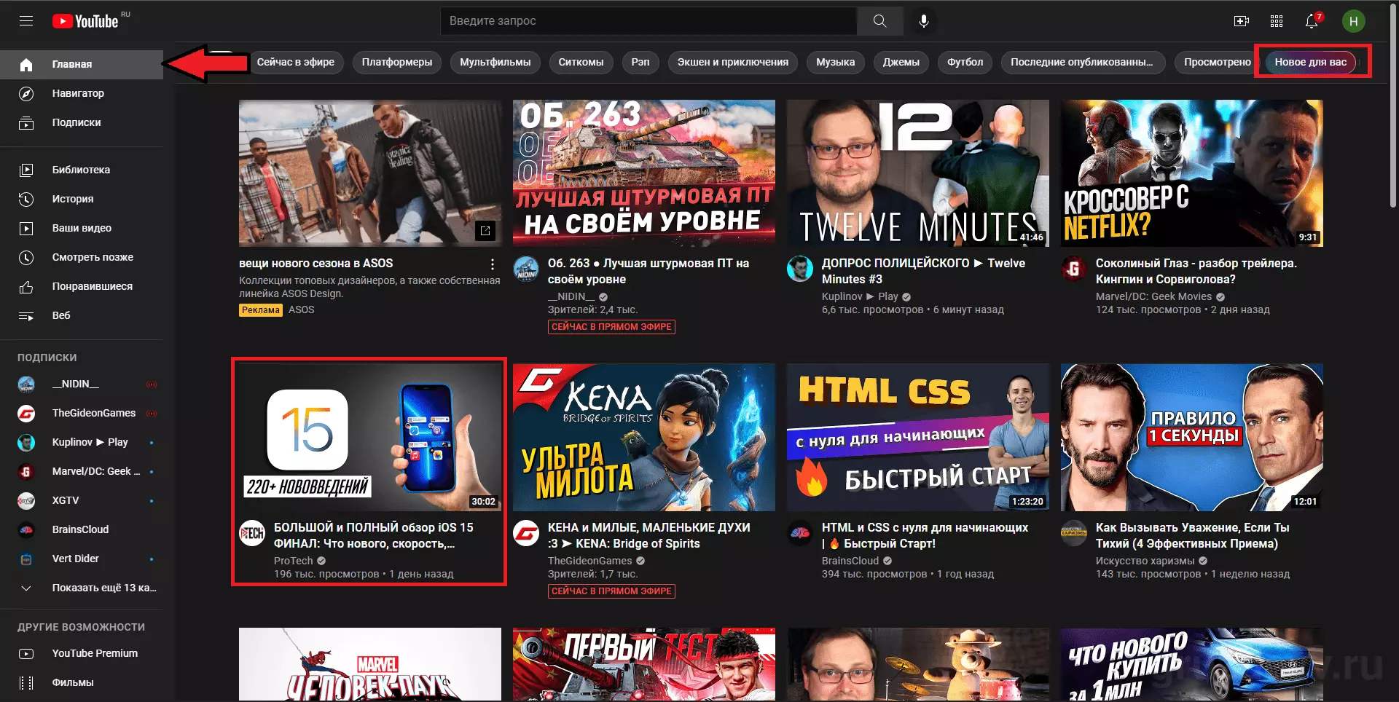Click the ASOS advertiser link

(301, 309)
